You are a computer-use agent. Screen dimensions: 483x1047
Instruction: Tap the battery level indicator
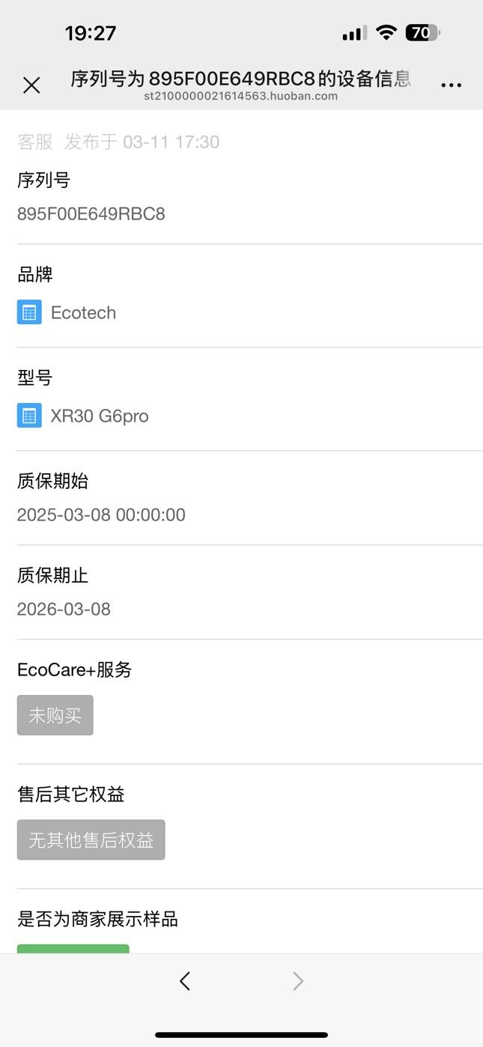click(422, 32)
